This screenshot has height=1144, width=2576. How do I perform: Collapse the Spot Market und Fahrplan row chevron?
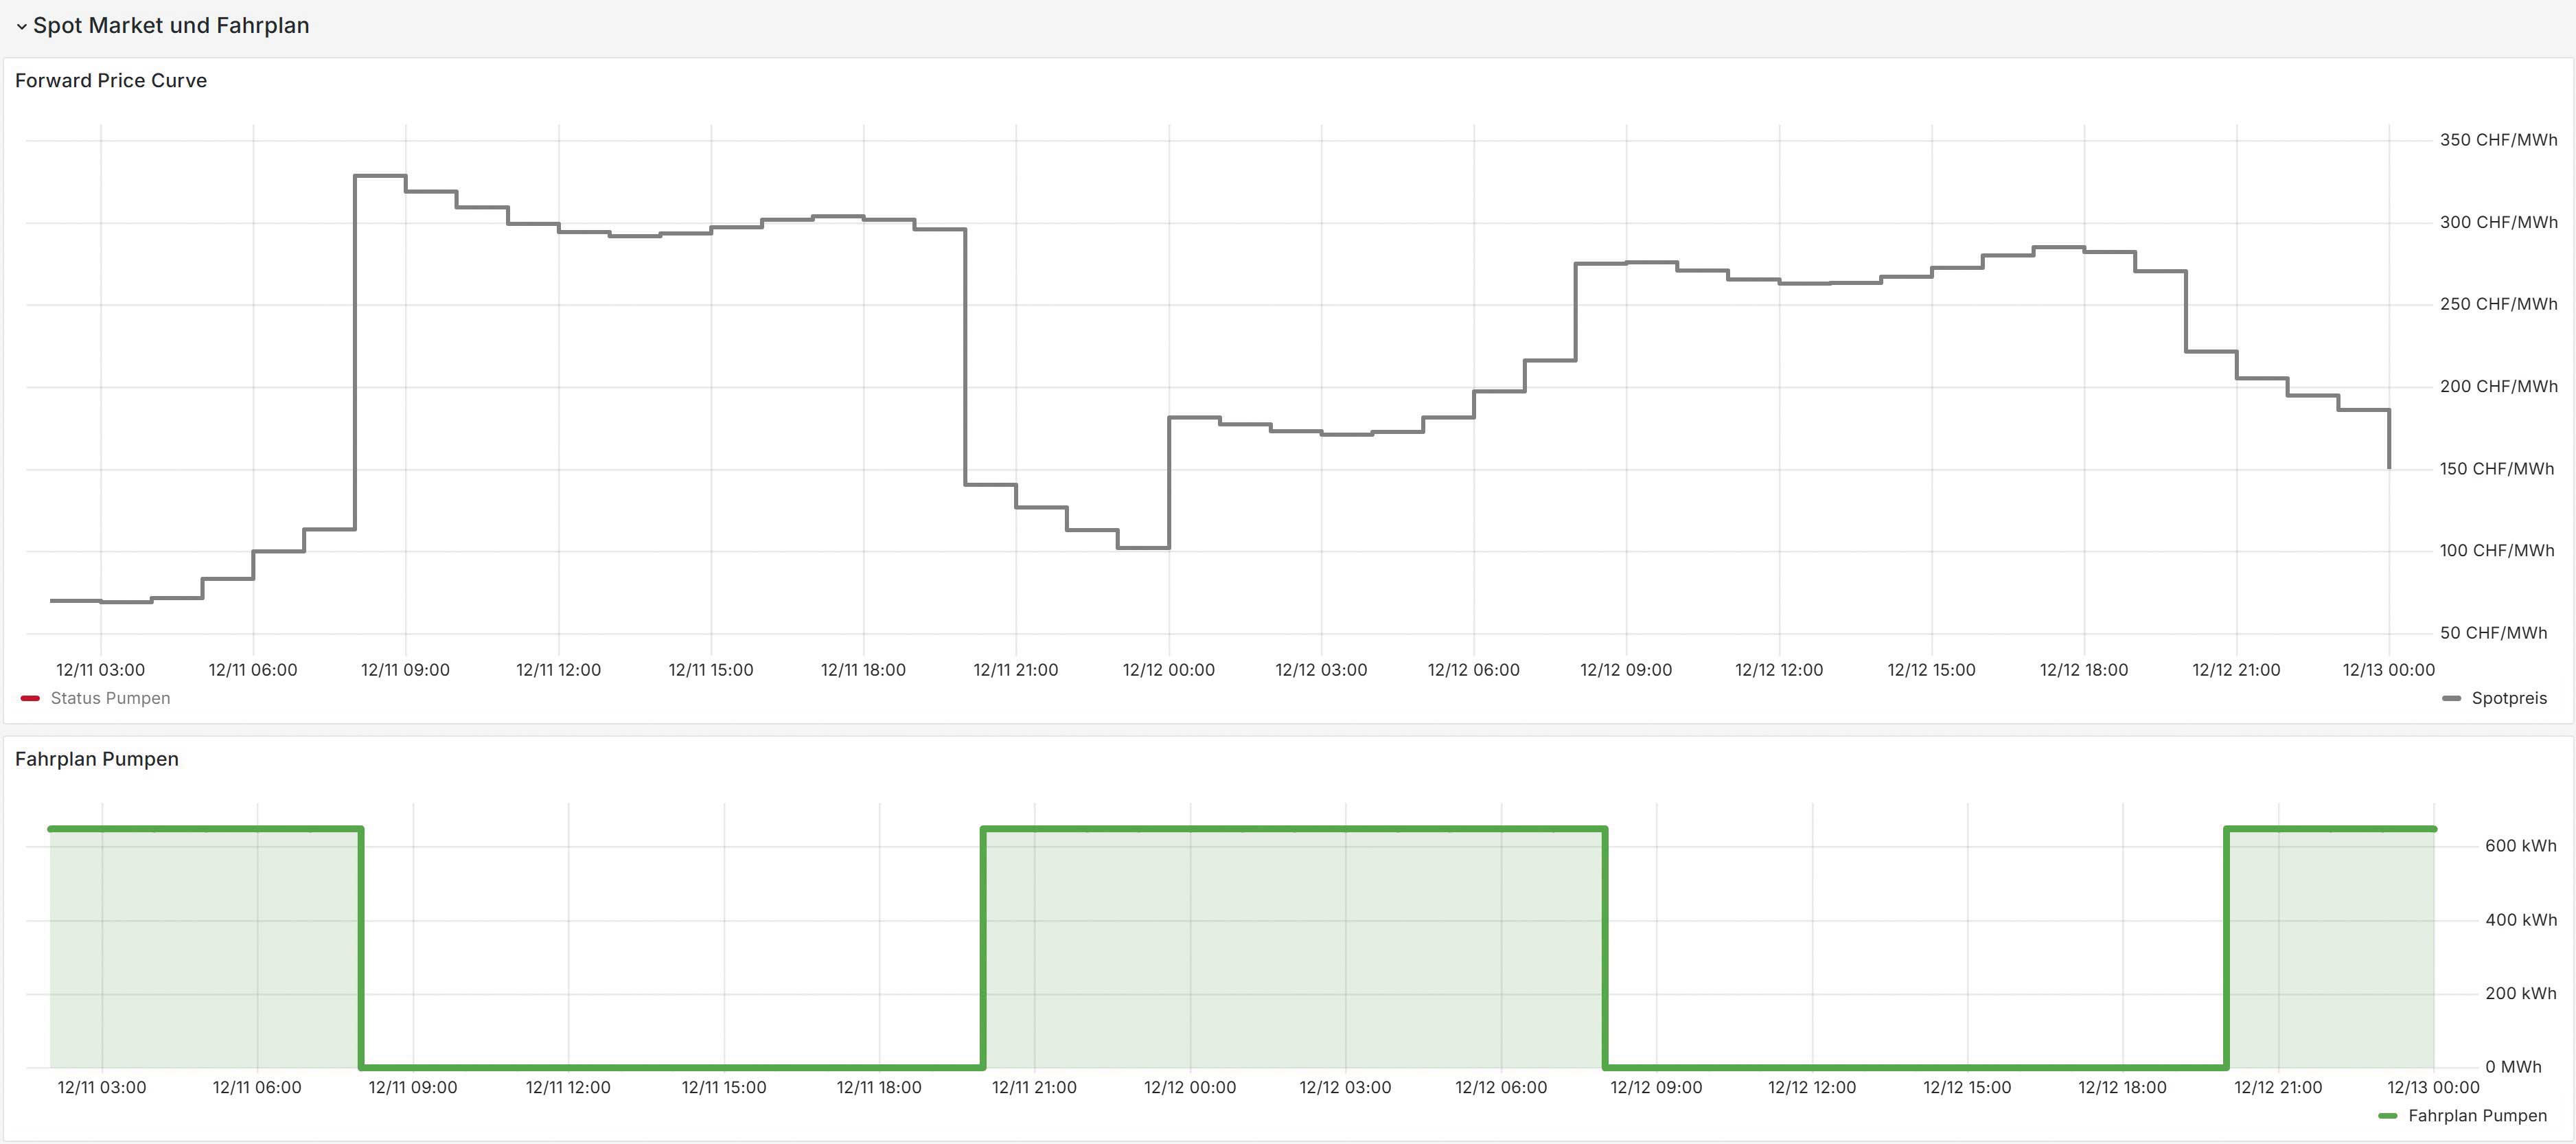pos(21,27)
